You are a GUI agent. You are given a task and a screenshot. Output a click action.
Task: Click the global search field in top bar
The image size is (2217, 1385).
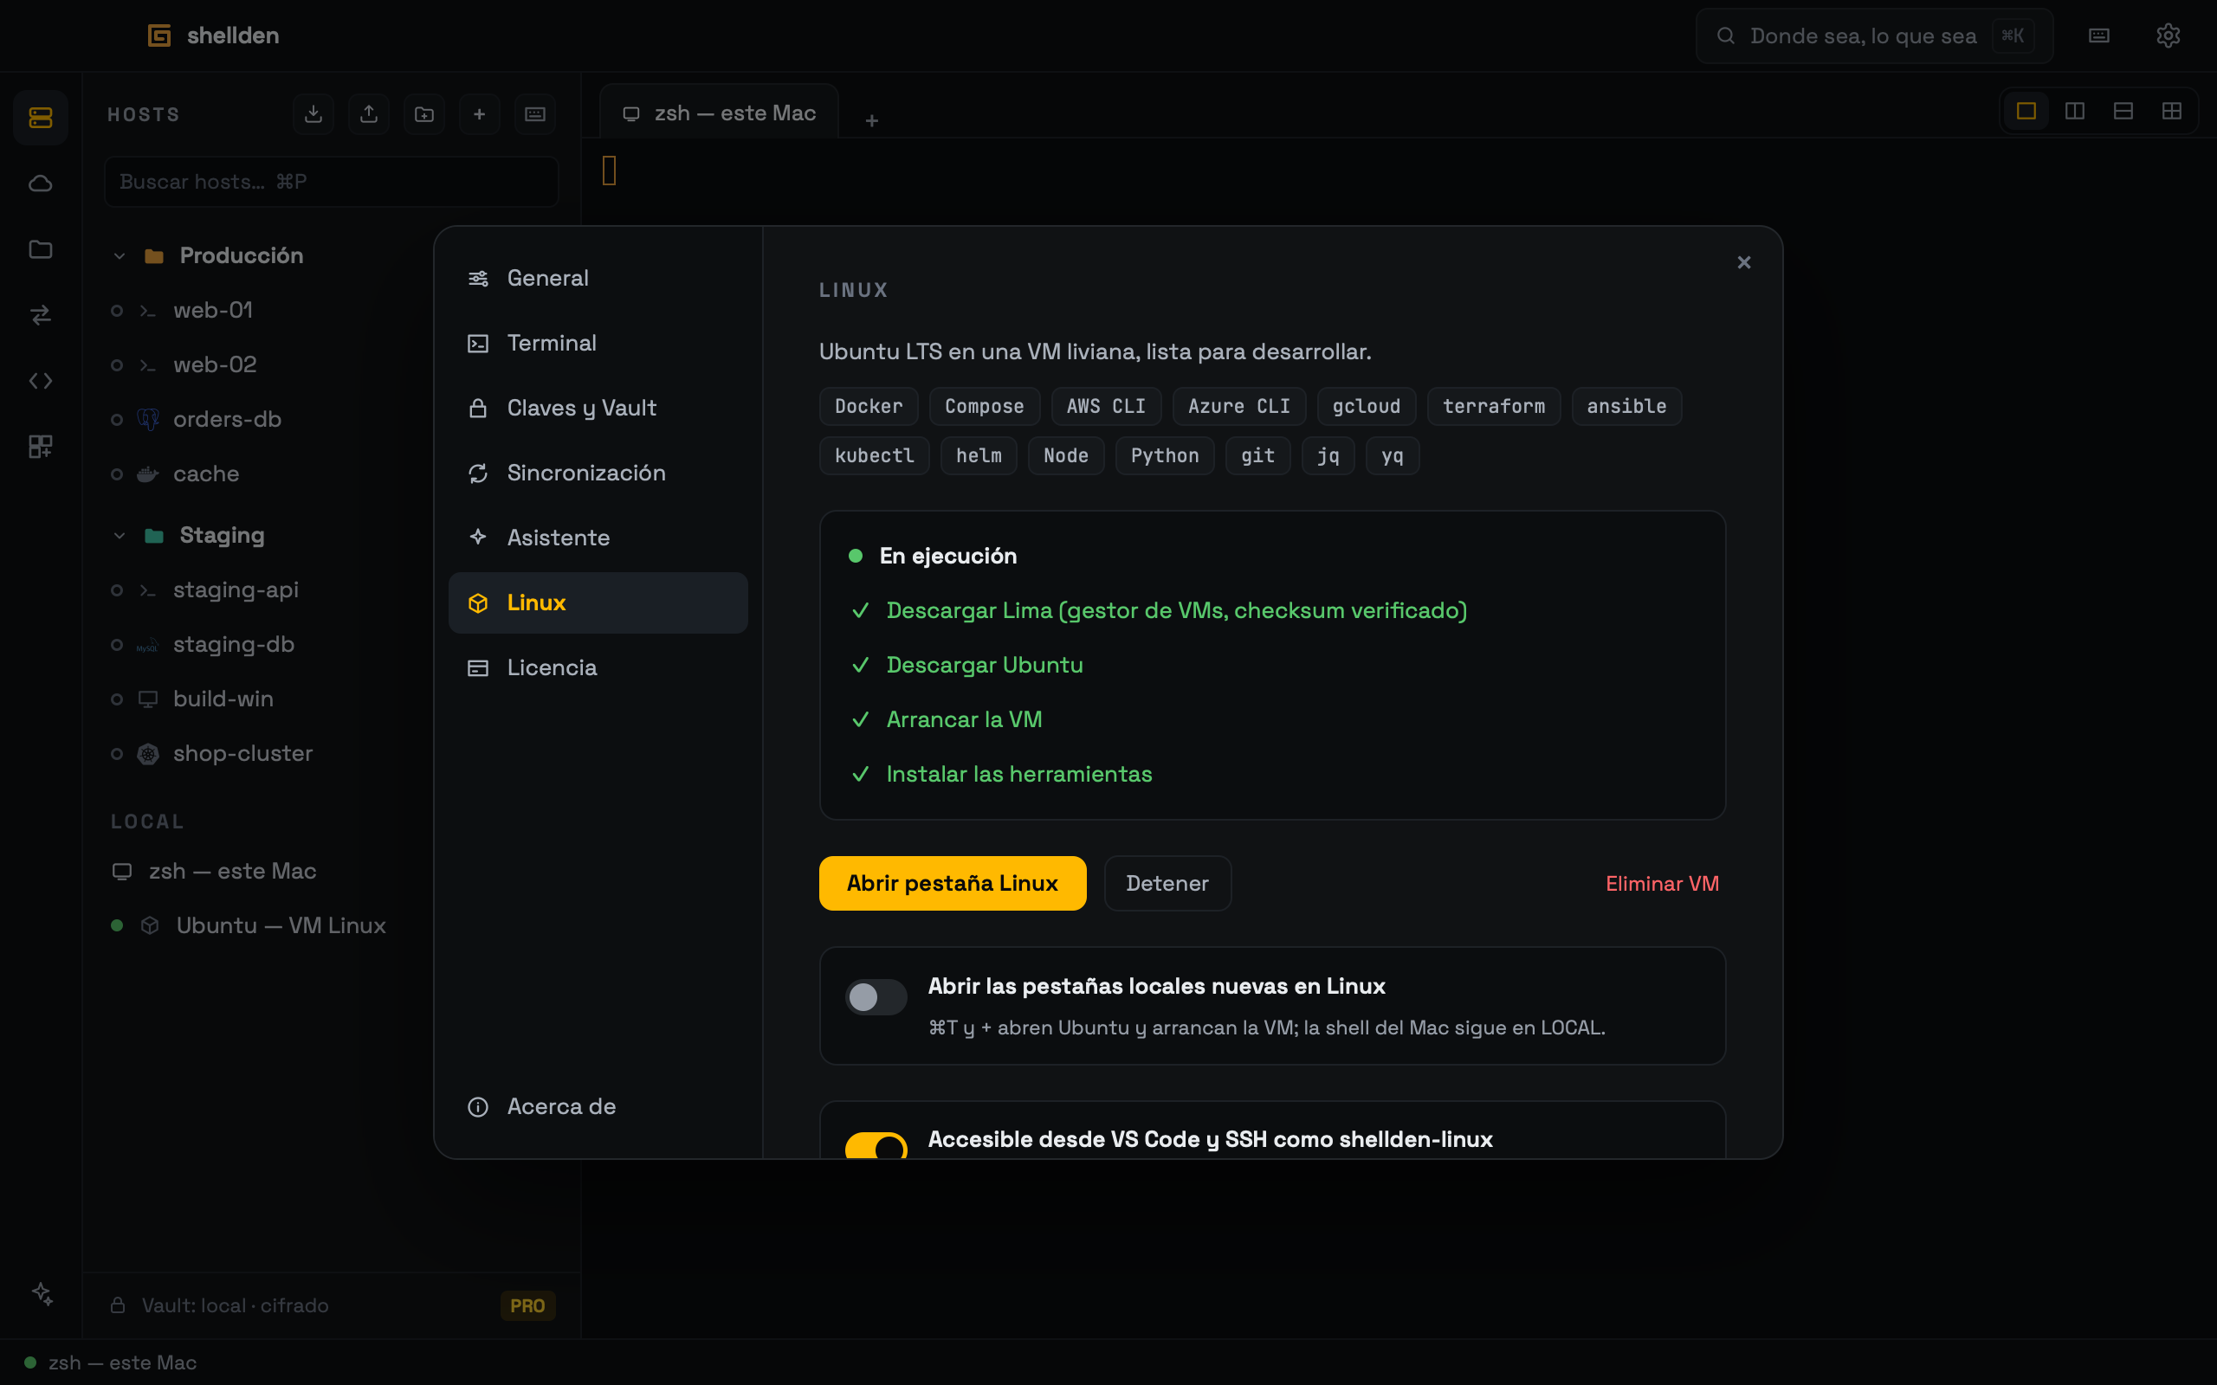[x=1873, y=35]
